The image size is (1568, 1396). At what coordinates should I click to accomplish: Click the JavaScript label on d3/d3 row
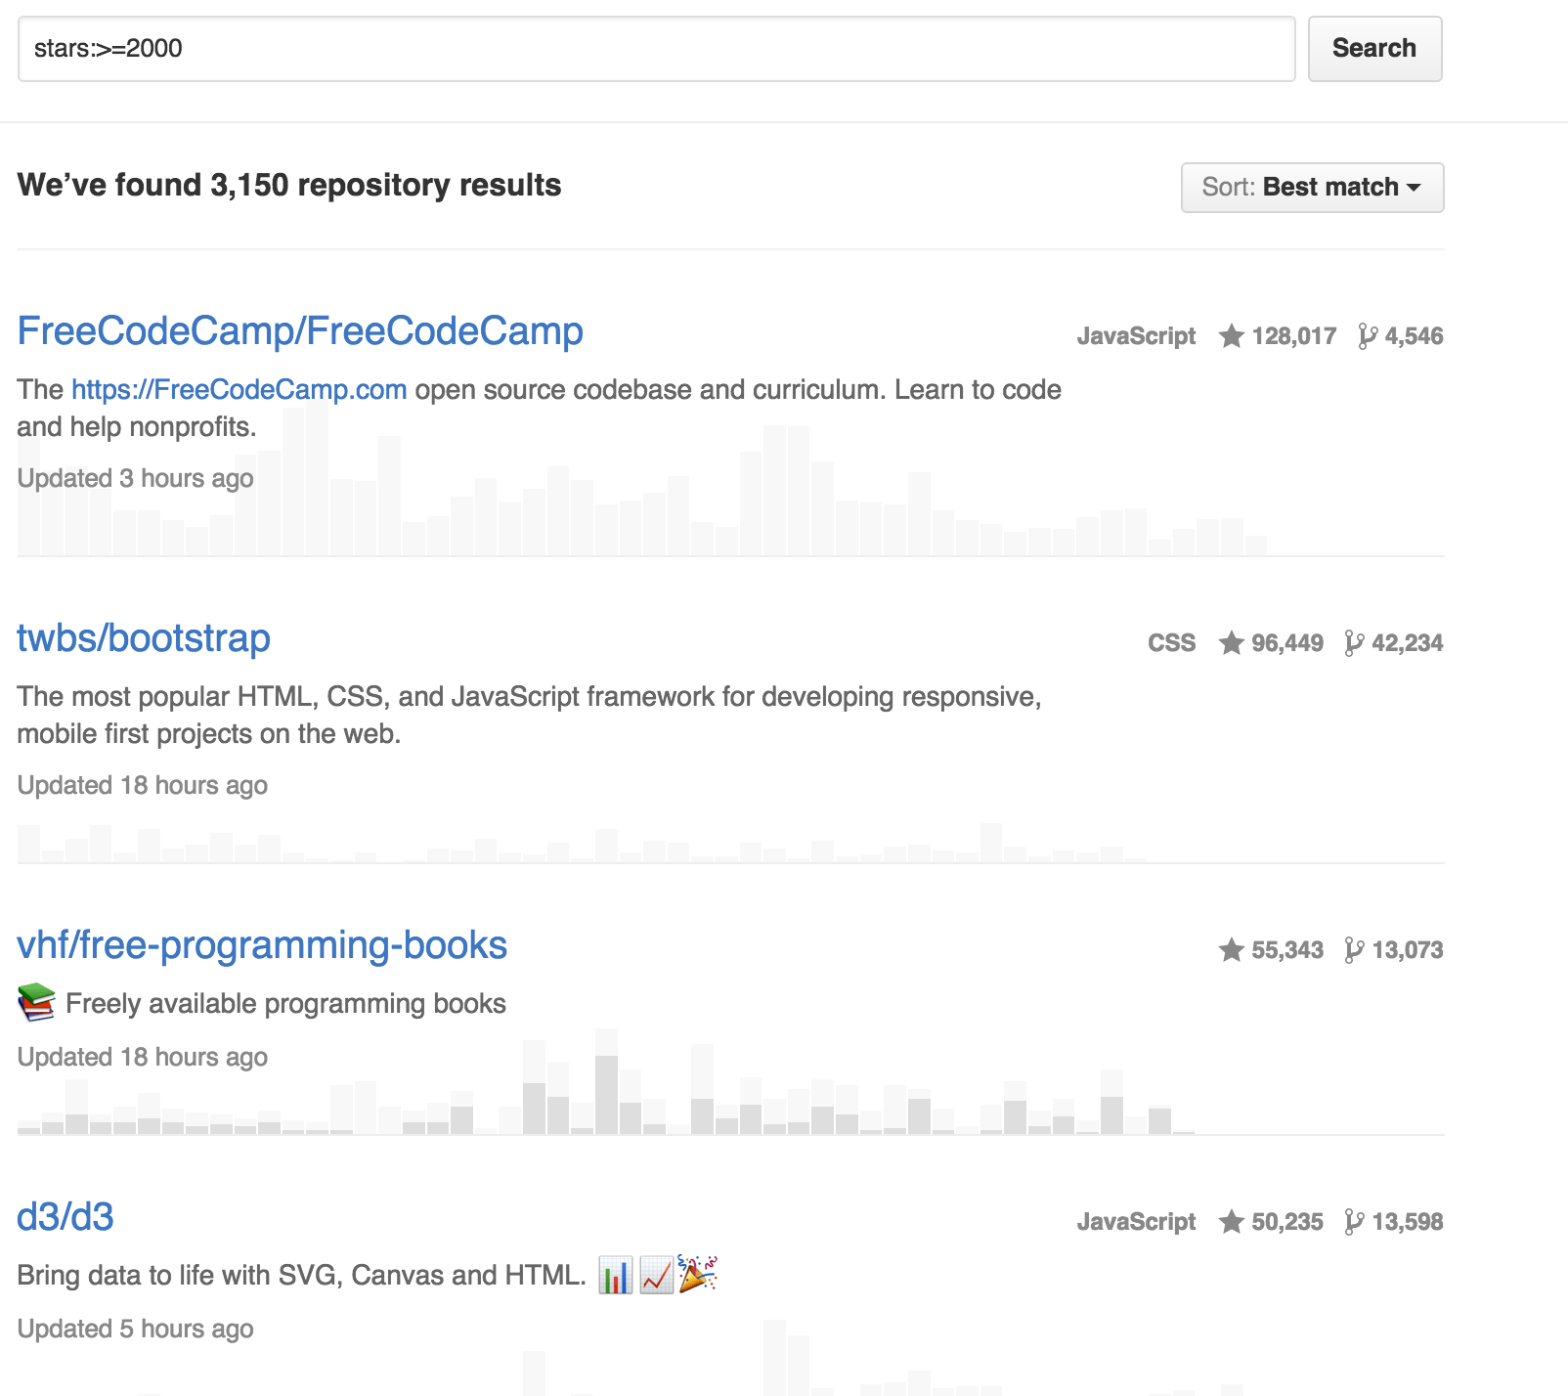[x=1136, y=1222]
